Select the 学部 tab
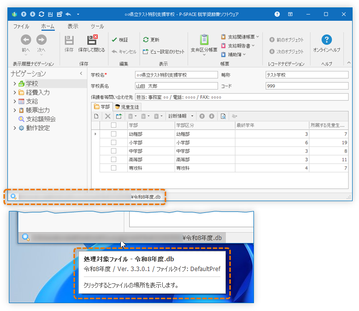 pyautogui.click(x=102, y=107)
